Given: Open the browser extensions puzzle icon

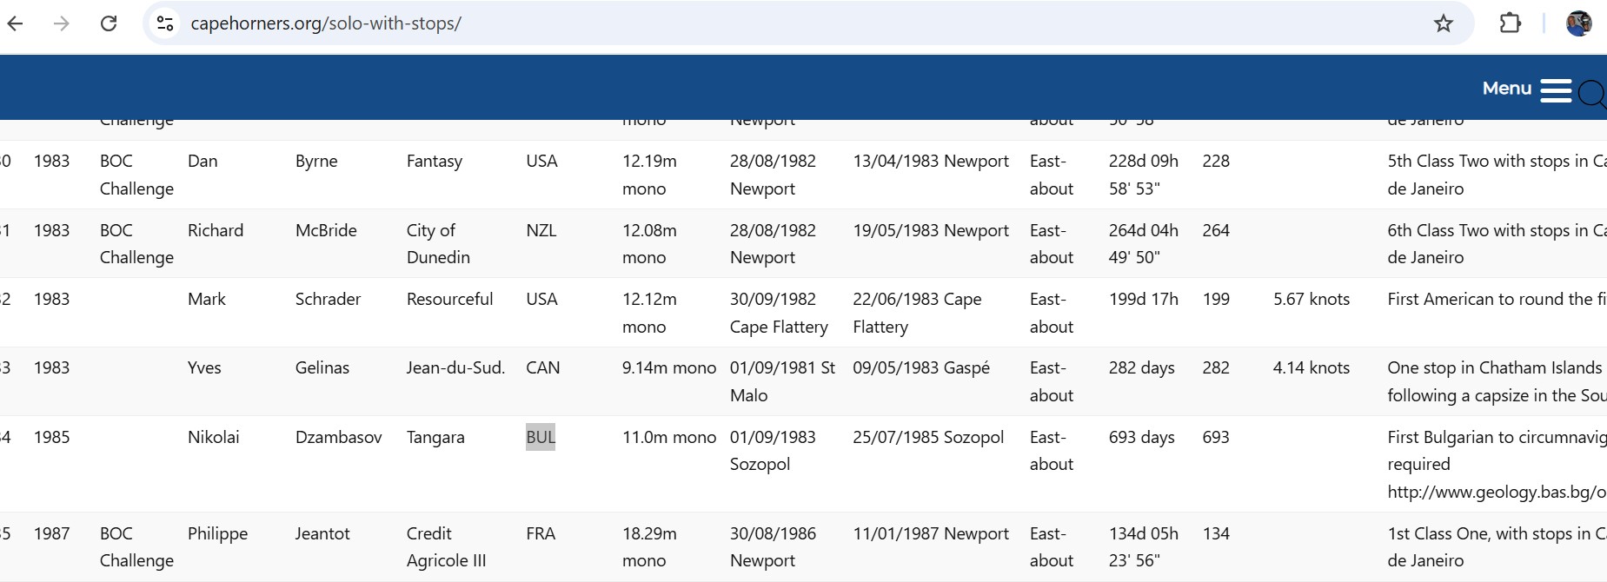Looking at the screenshot, I should pos(1511,23).
